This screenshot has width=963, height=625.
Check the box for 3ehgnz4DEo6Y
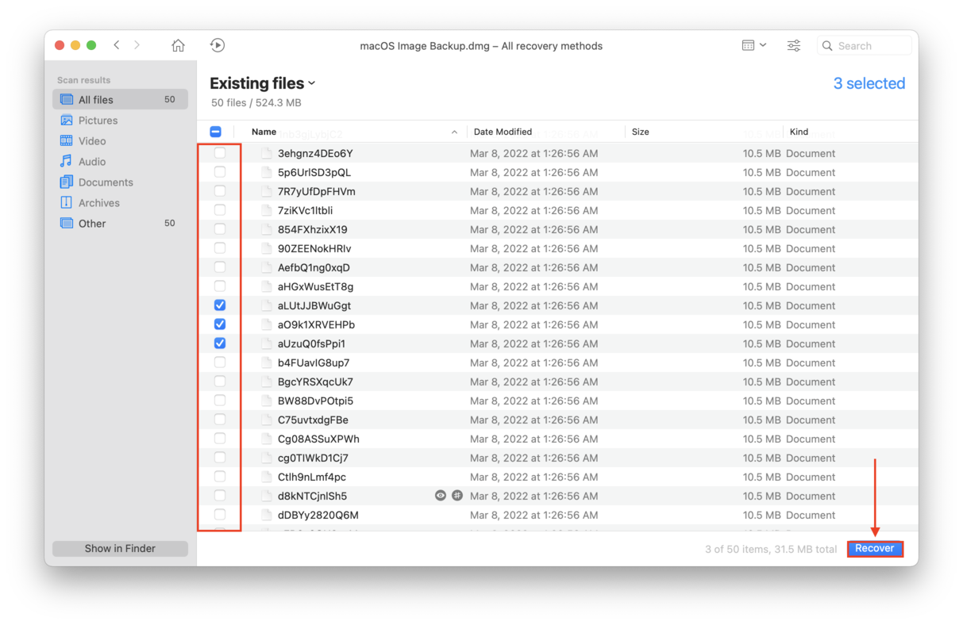pos(220,153)
